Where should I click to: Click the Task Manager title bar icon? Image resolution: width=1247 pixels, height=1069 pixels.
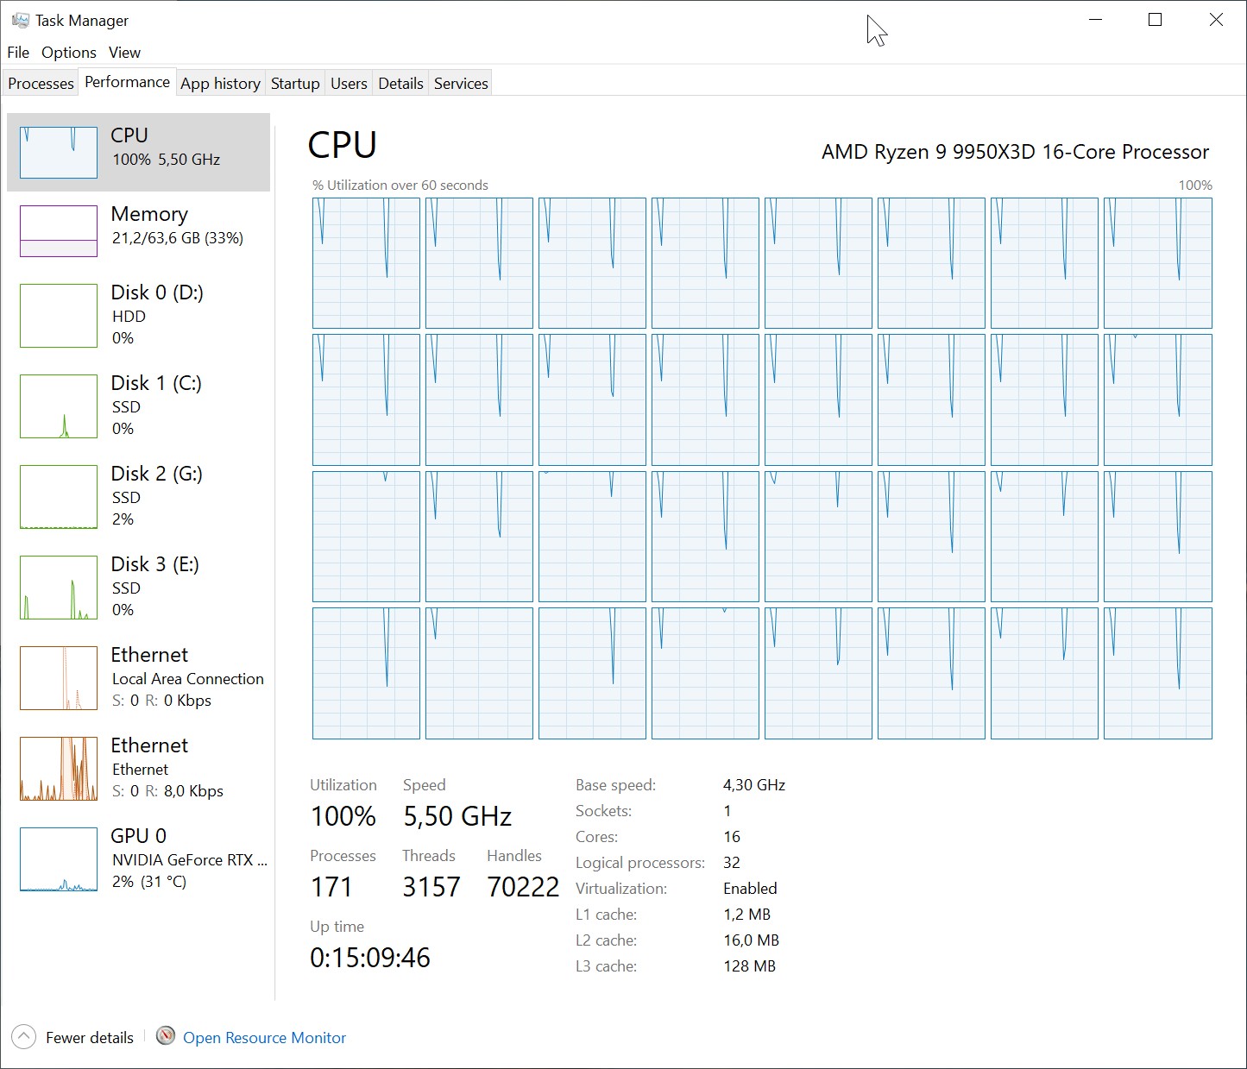(x=21, y=20)
